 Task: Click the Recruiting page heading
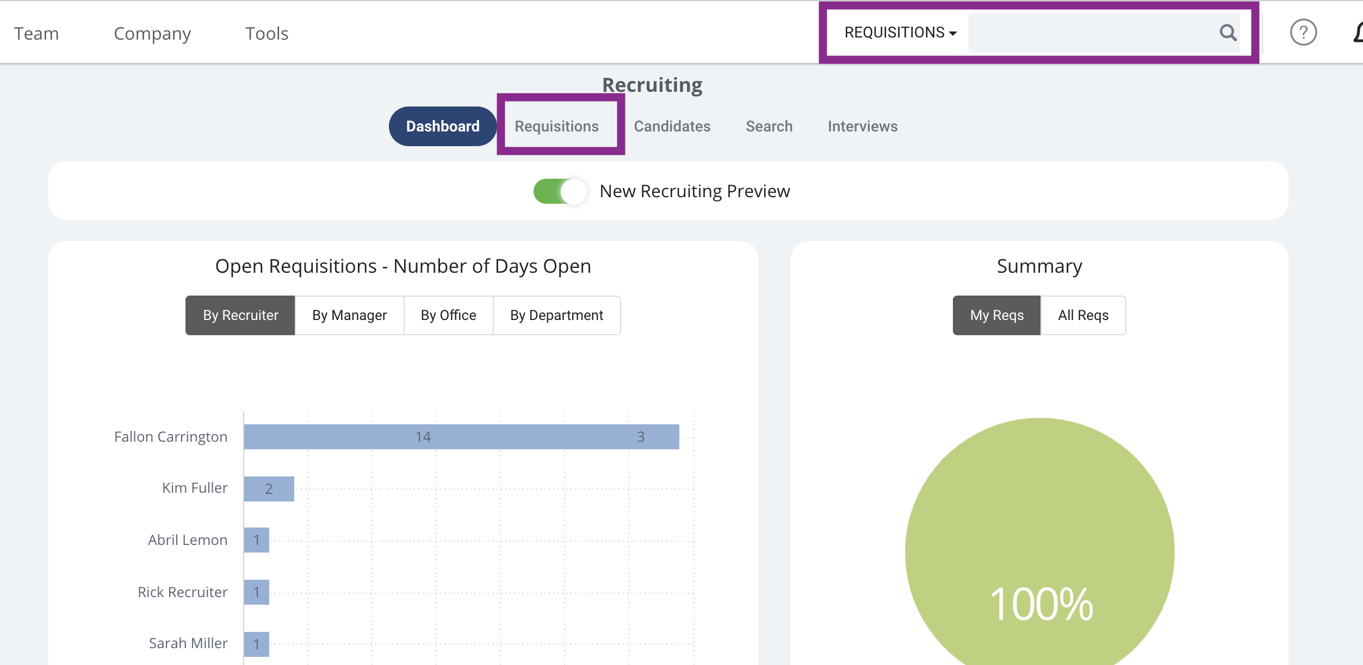click(x=652, y=85)
